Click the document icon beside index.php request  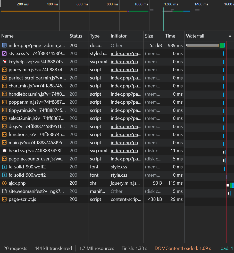[4, 46]
